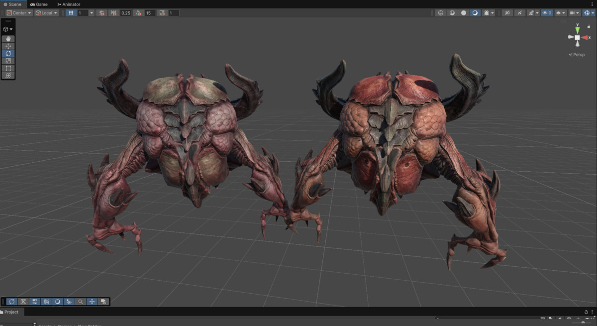Click the plane icon in bottom overlay
The height and width of the screenshot is (326, 597).
pos(69,302)
